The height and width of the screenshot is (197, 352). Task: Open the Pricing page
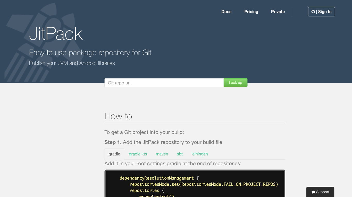click(x=251, y=12)
